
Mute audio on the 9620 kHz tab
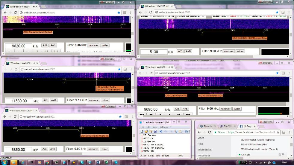[34, 7]
